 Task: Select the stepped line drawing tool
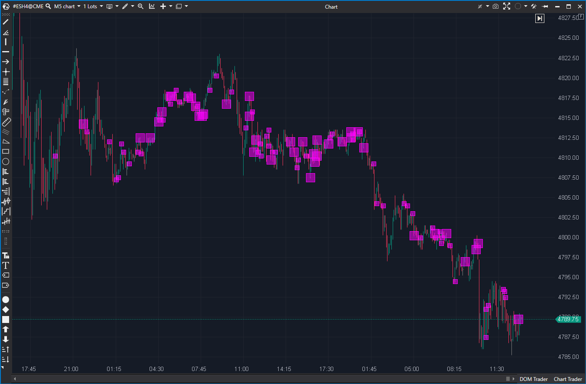pos(6,211)
